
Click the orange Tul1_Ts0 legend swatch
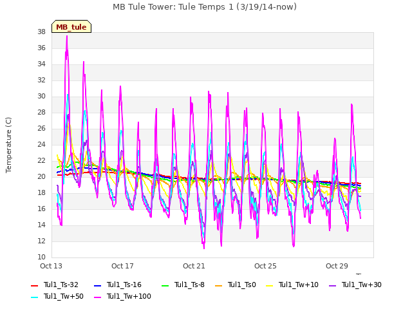pyautogui.click(x=219, y=285)
